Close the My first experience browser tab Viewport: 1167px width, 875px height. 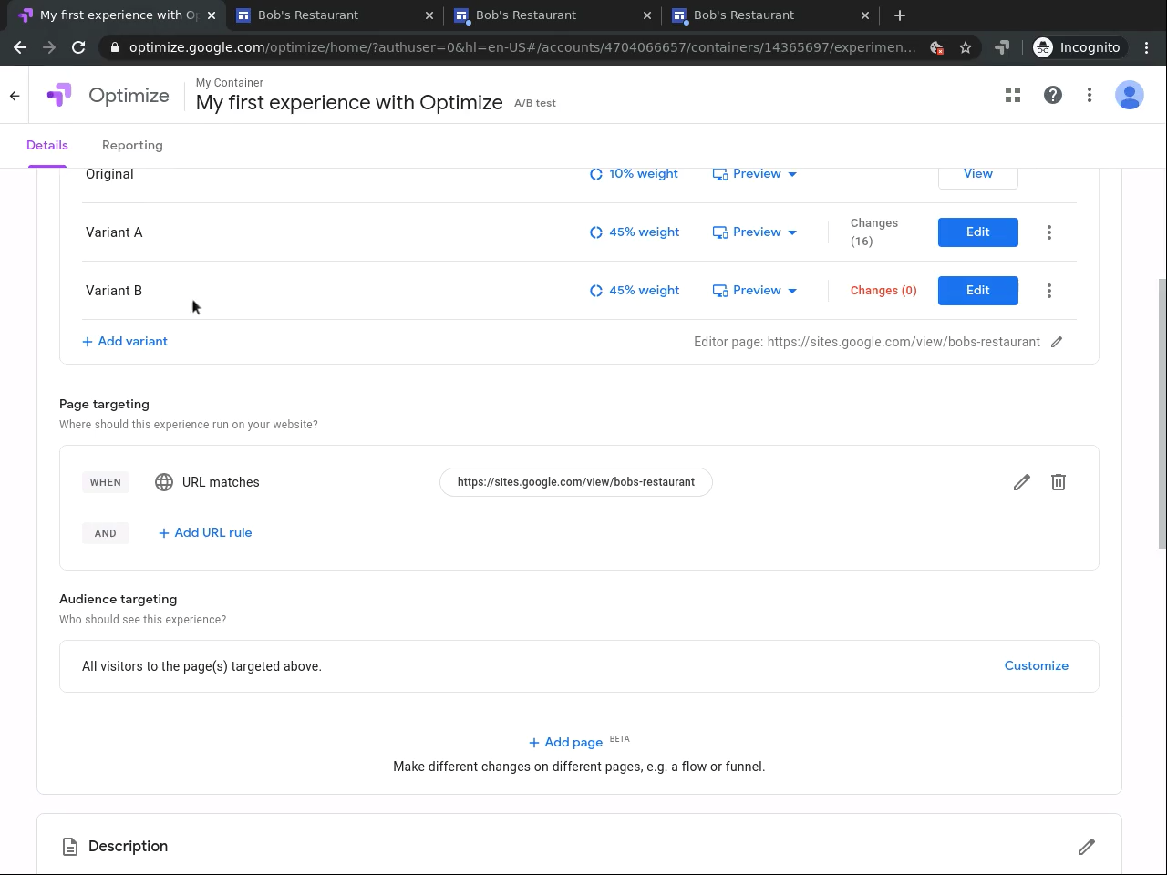[x=212, y=15]
